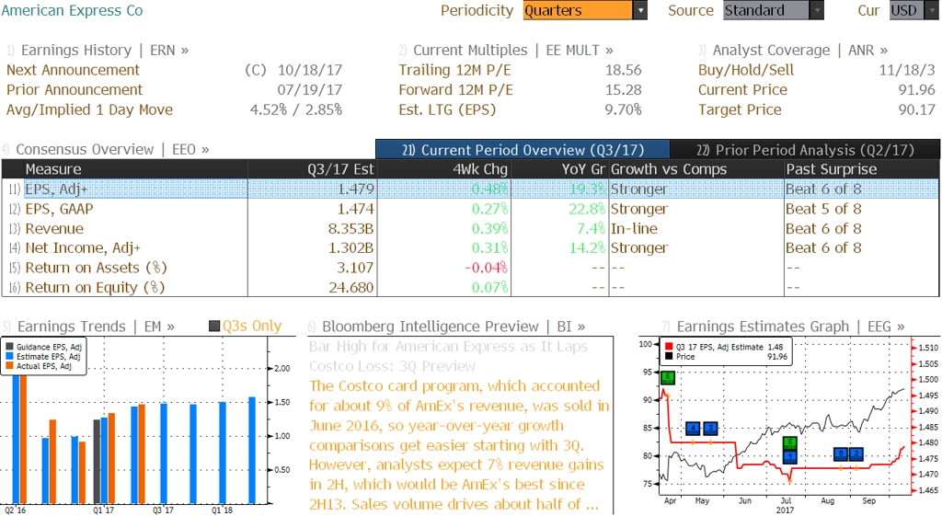Click blue event marker 3 on graph
This screenshot has width=942, height=516.
[x=710, y=429]
